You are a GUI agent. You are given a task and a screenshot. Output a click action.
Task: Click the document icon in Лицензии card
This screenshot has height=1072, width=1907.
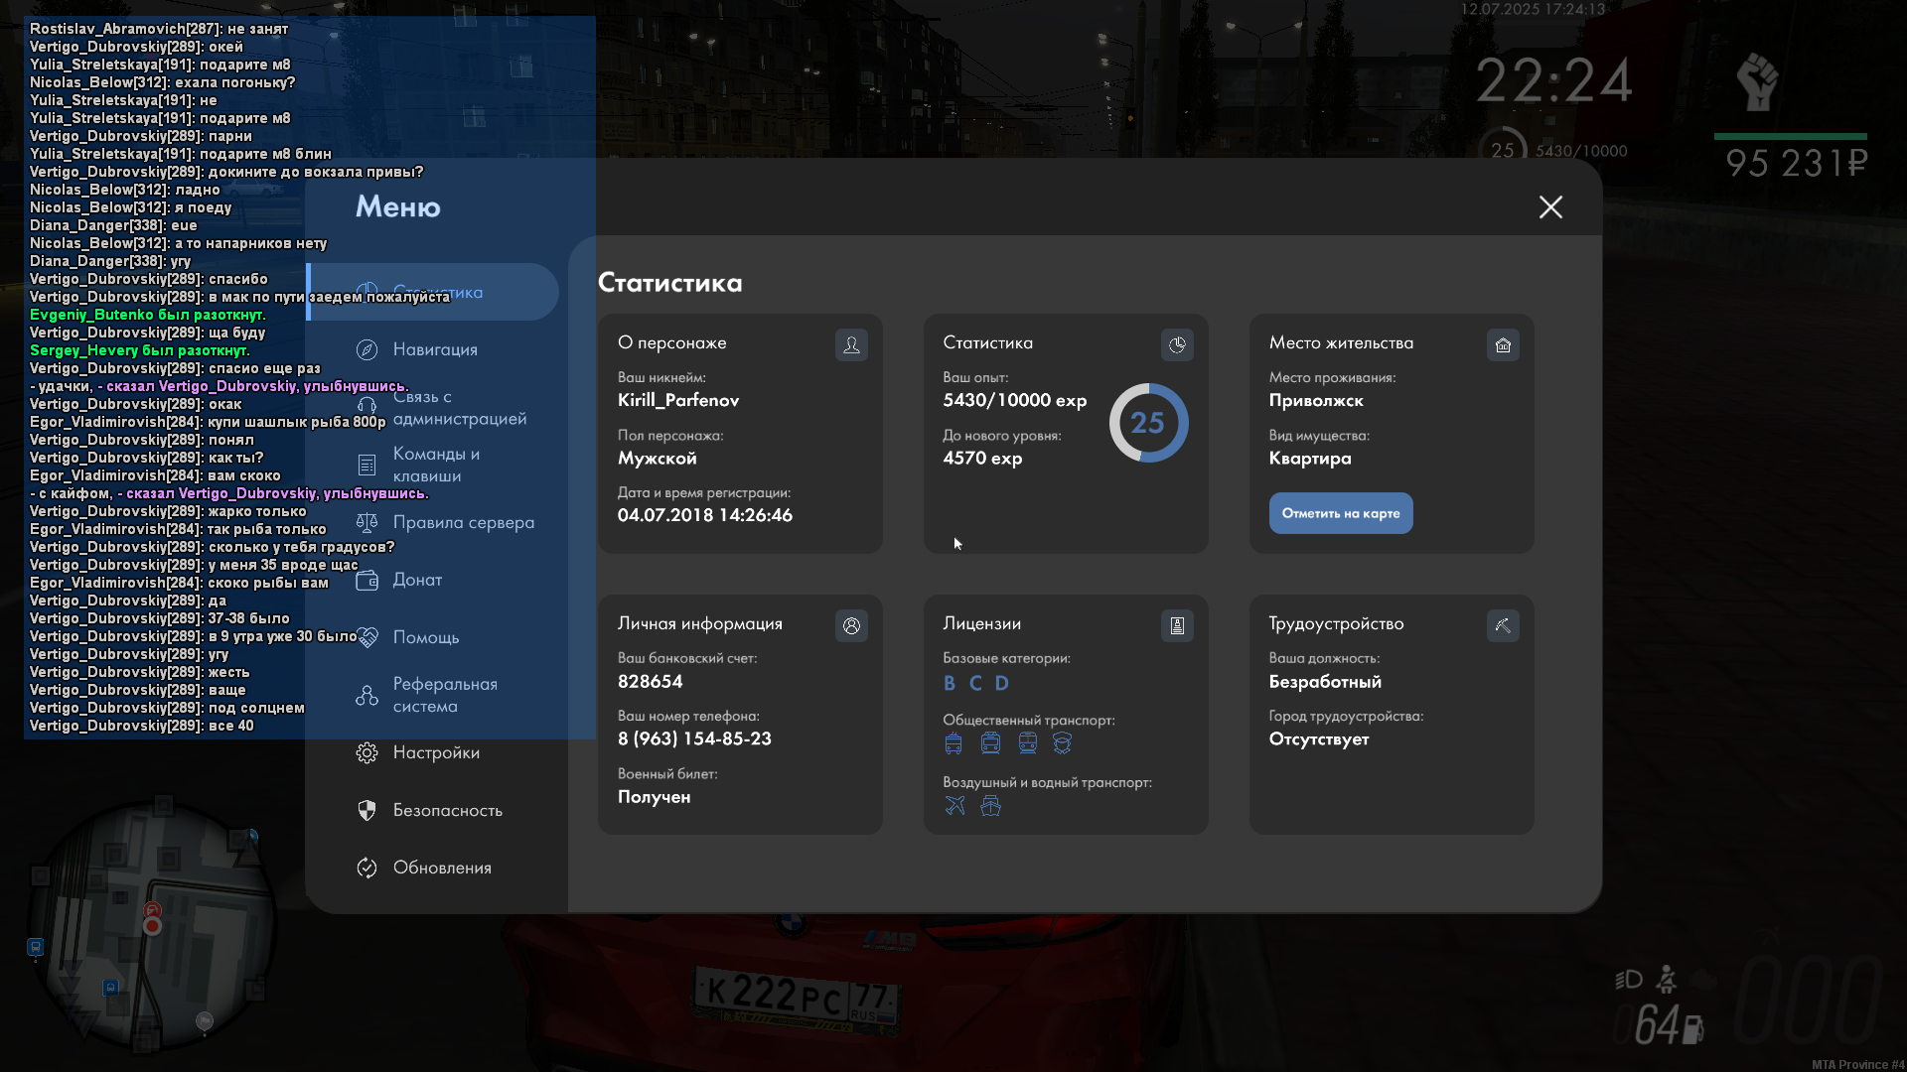tap(1177, 625)
